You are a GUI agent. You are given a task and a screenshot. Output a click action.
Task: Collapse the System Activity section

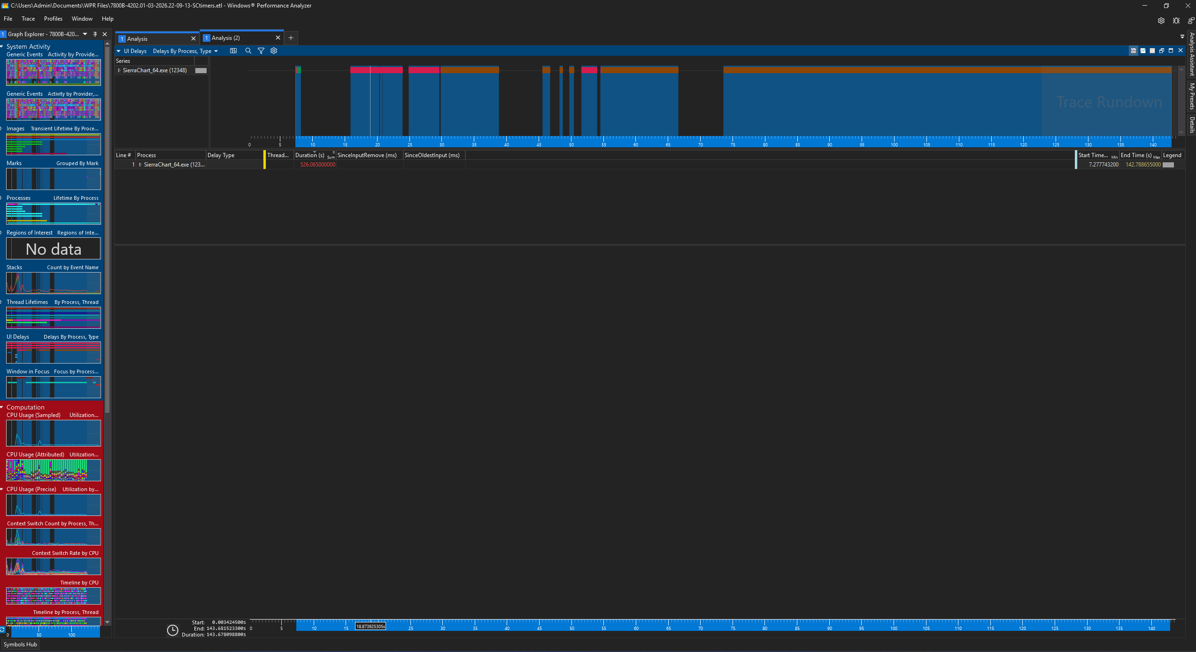[2, 46]
